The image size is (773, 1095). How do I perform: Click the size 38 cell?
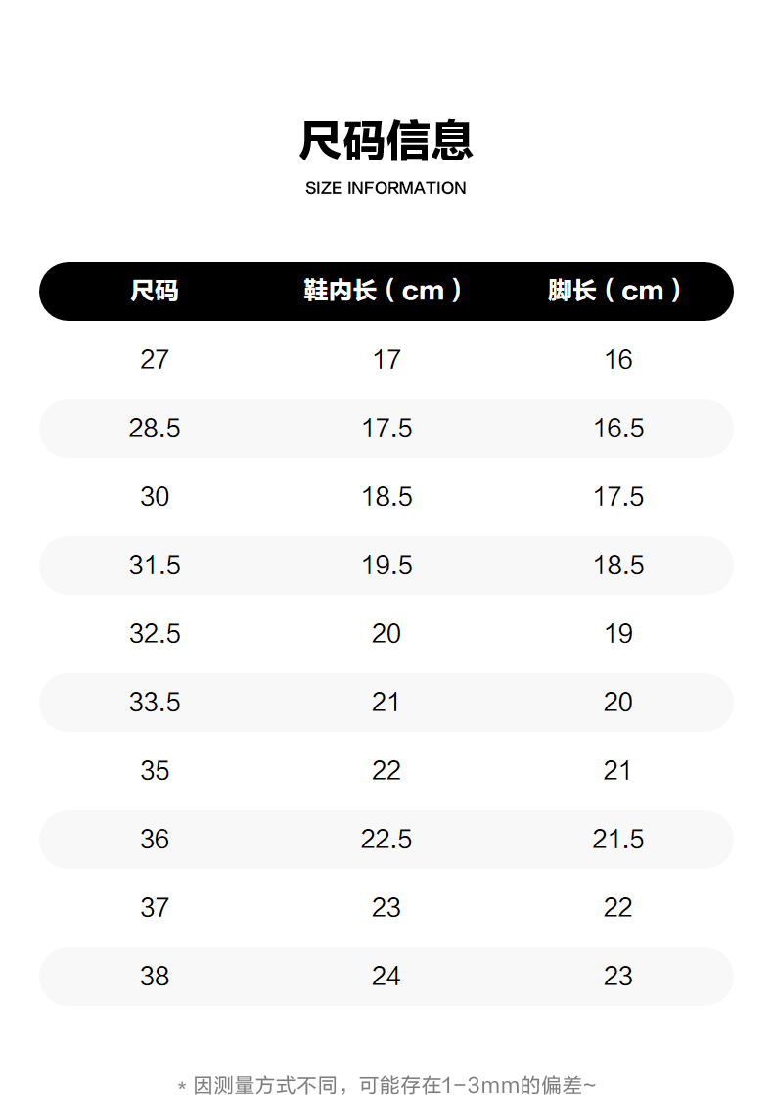pos(155,977)
